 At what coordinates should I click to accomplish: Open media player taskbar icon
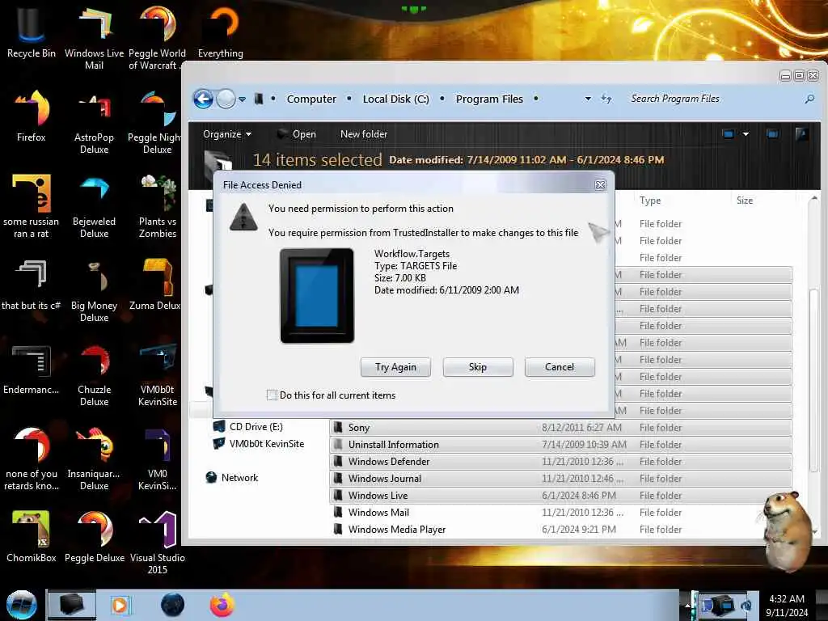(x=120, y=605)
